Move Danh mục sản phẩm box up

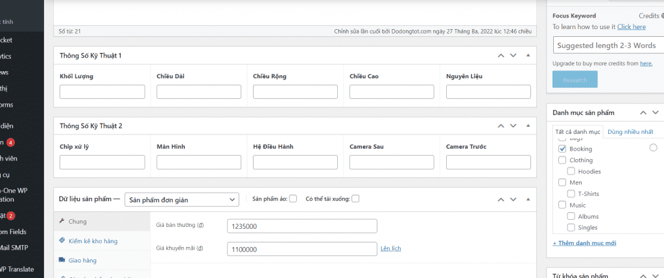click(643, 112)
